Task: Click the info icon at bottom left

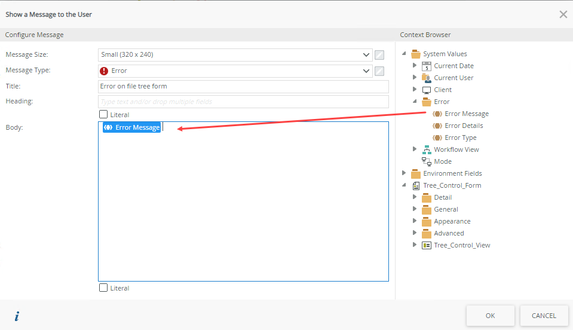Action: pyautogui.click(x=17, y=316)
